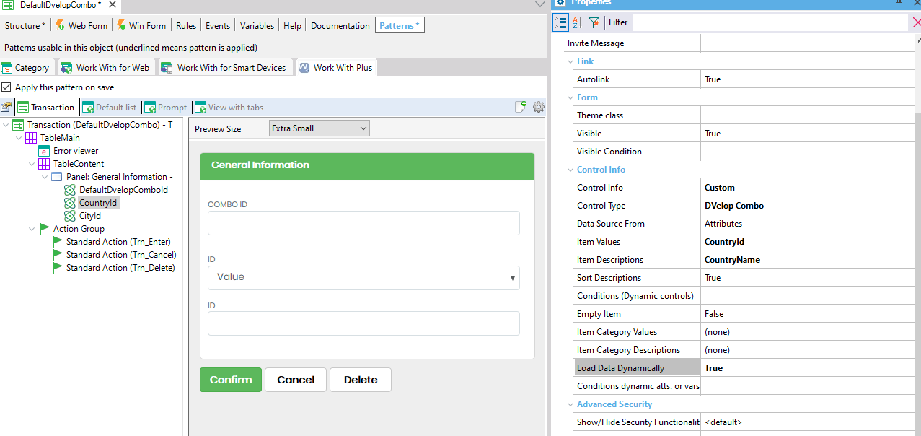Screen dimensions: 921x436
Task: Click the pin icon on the Properties panel
Action: click(x=899, y=3)
